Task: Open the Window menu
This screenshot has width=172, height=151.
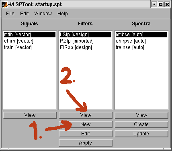Action: (43, 14)
